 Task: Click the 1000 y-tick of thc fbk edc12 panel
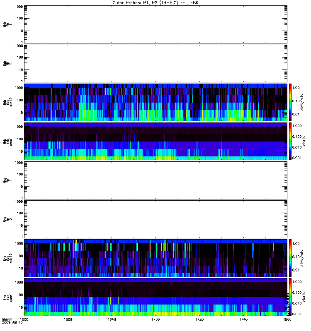(x=19, y=244)
